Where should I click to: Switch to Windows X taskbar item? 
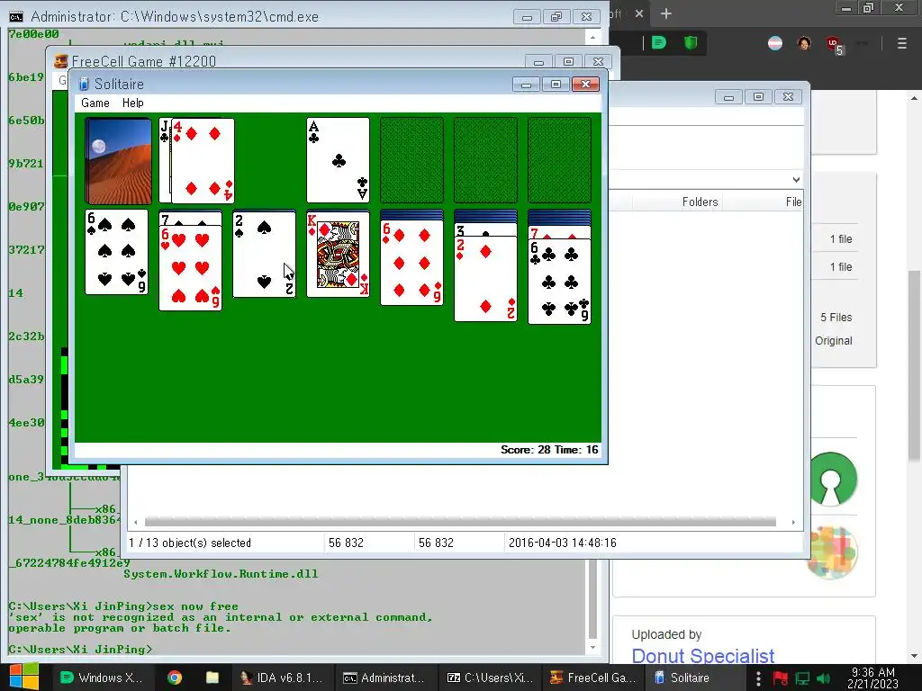(103, 678)
